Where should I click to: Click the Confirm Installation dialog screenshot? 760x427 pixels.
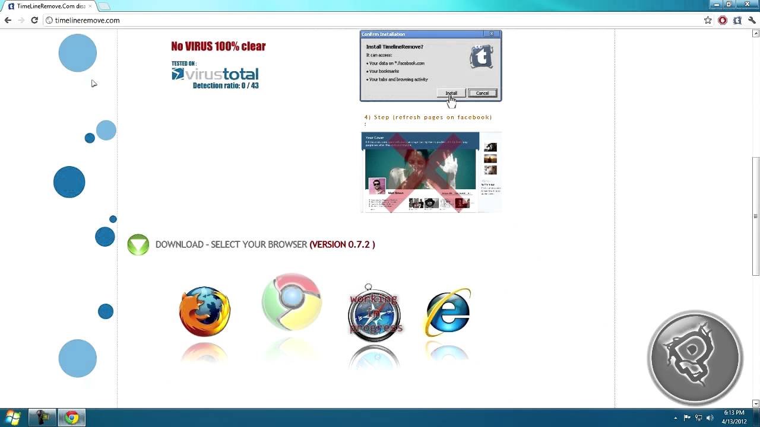(x=431, y=66)
